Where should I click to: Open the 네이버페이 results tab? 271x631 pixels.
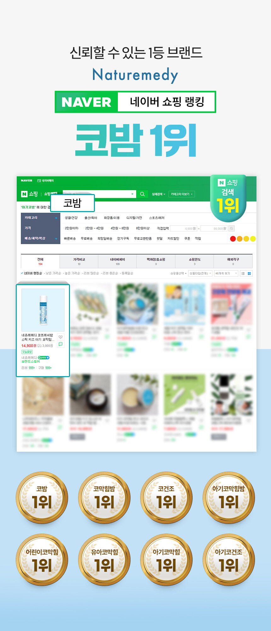(x=117, y=261)
